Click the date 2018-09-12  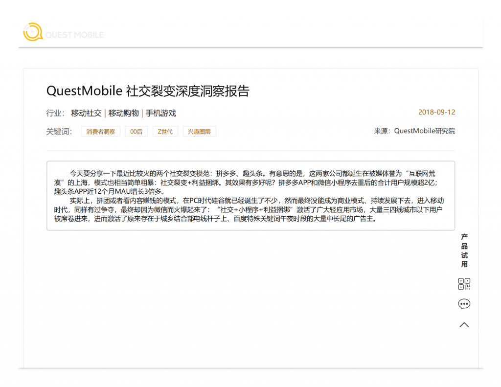click(x=436, y=112)
